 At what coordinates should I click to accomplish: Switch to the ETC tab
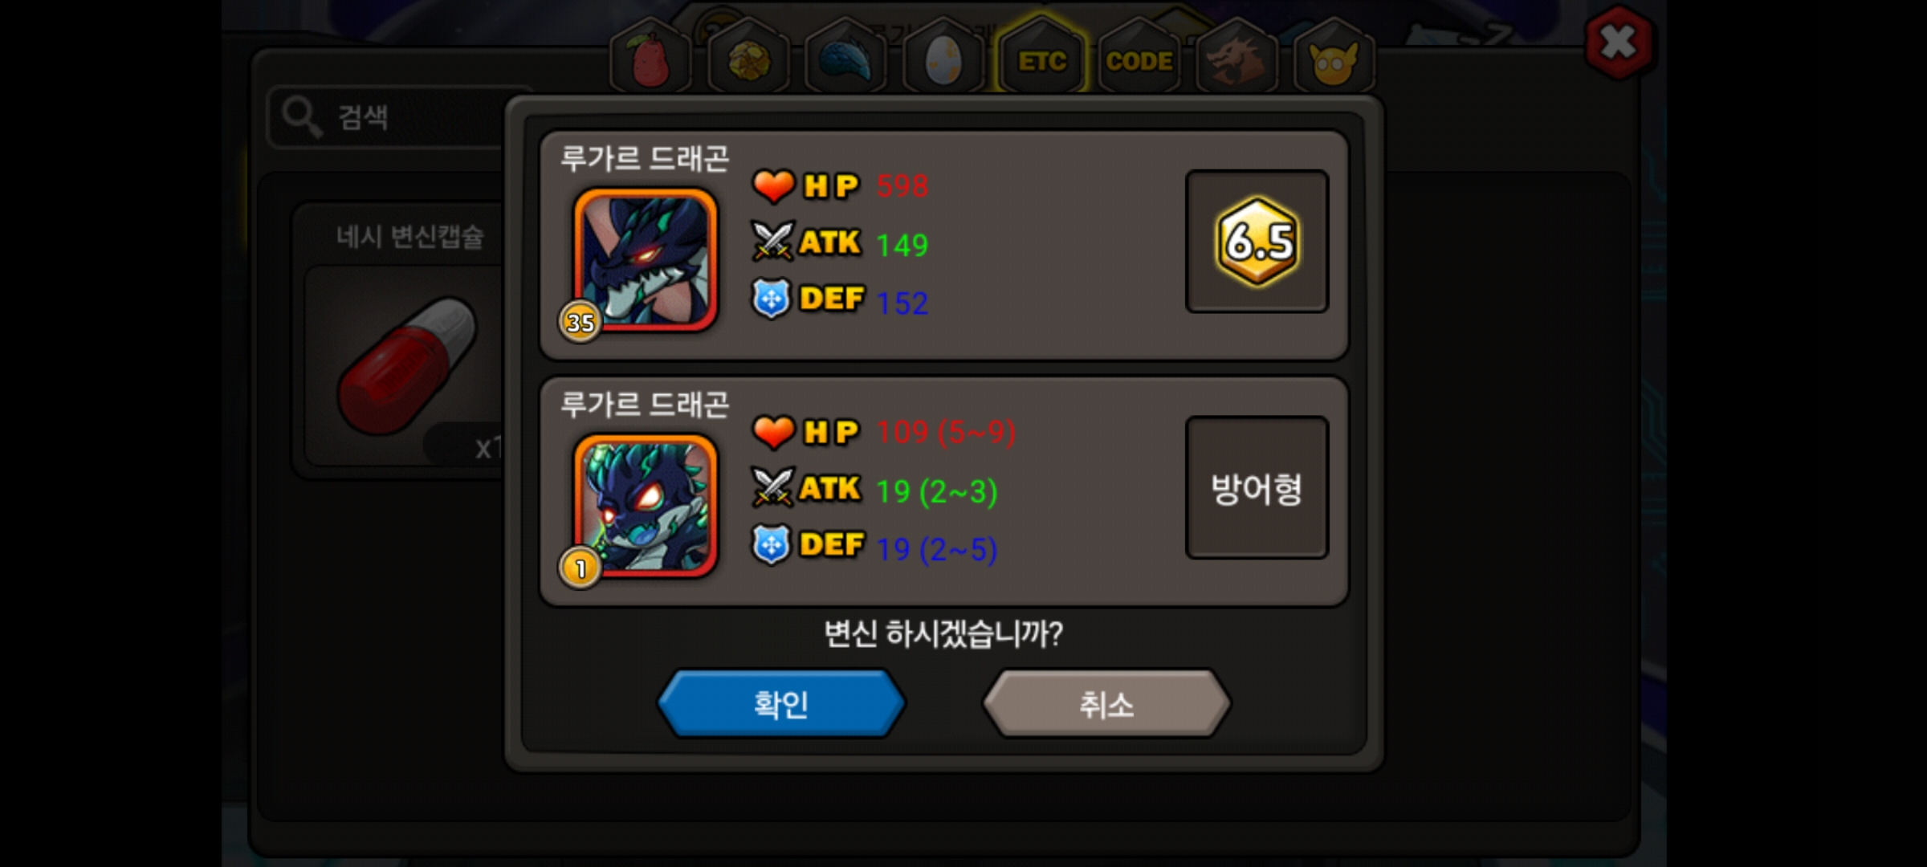click(1041, 58)
